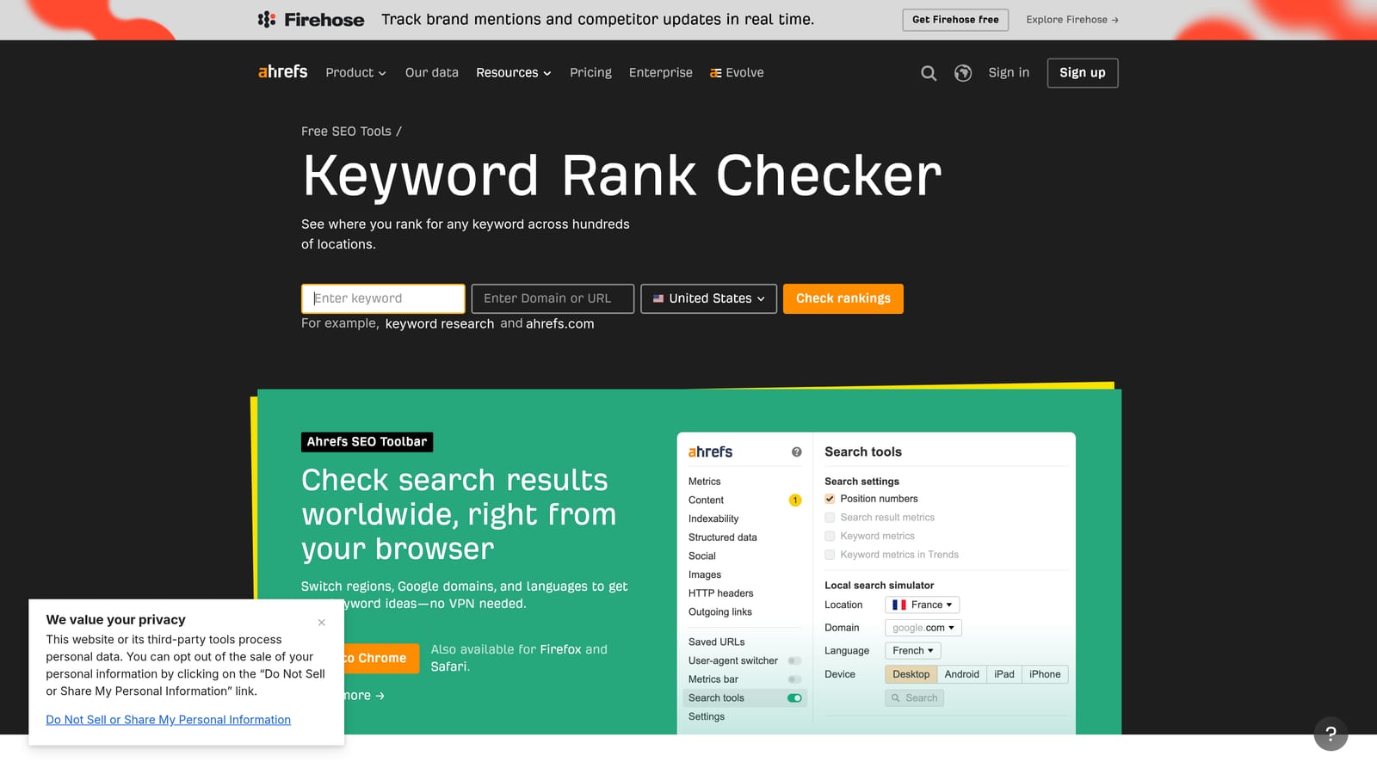Click the Evolve menu icon

(x=715, y=73)
